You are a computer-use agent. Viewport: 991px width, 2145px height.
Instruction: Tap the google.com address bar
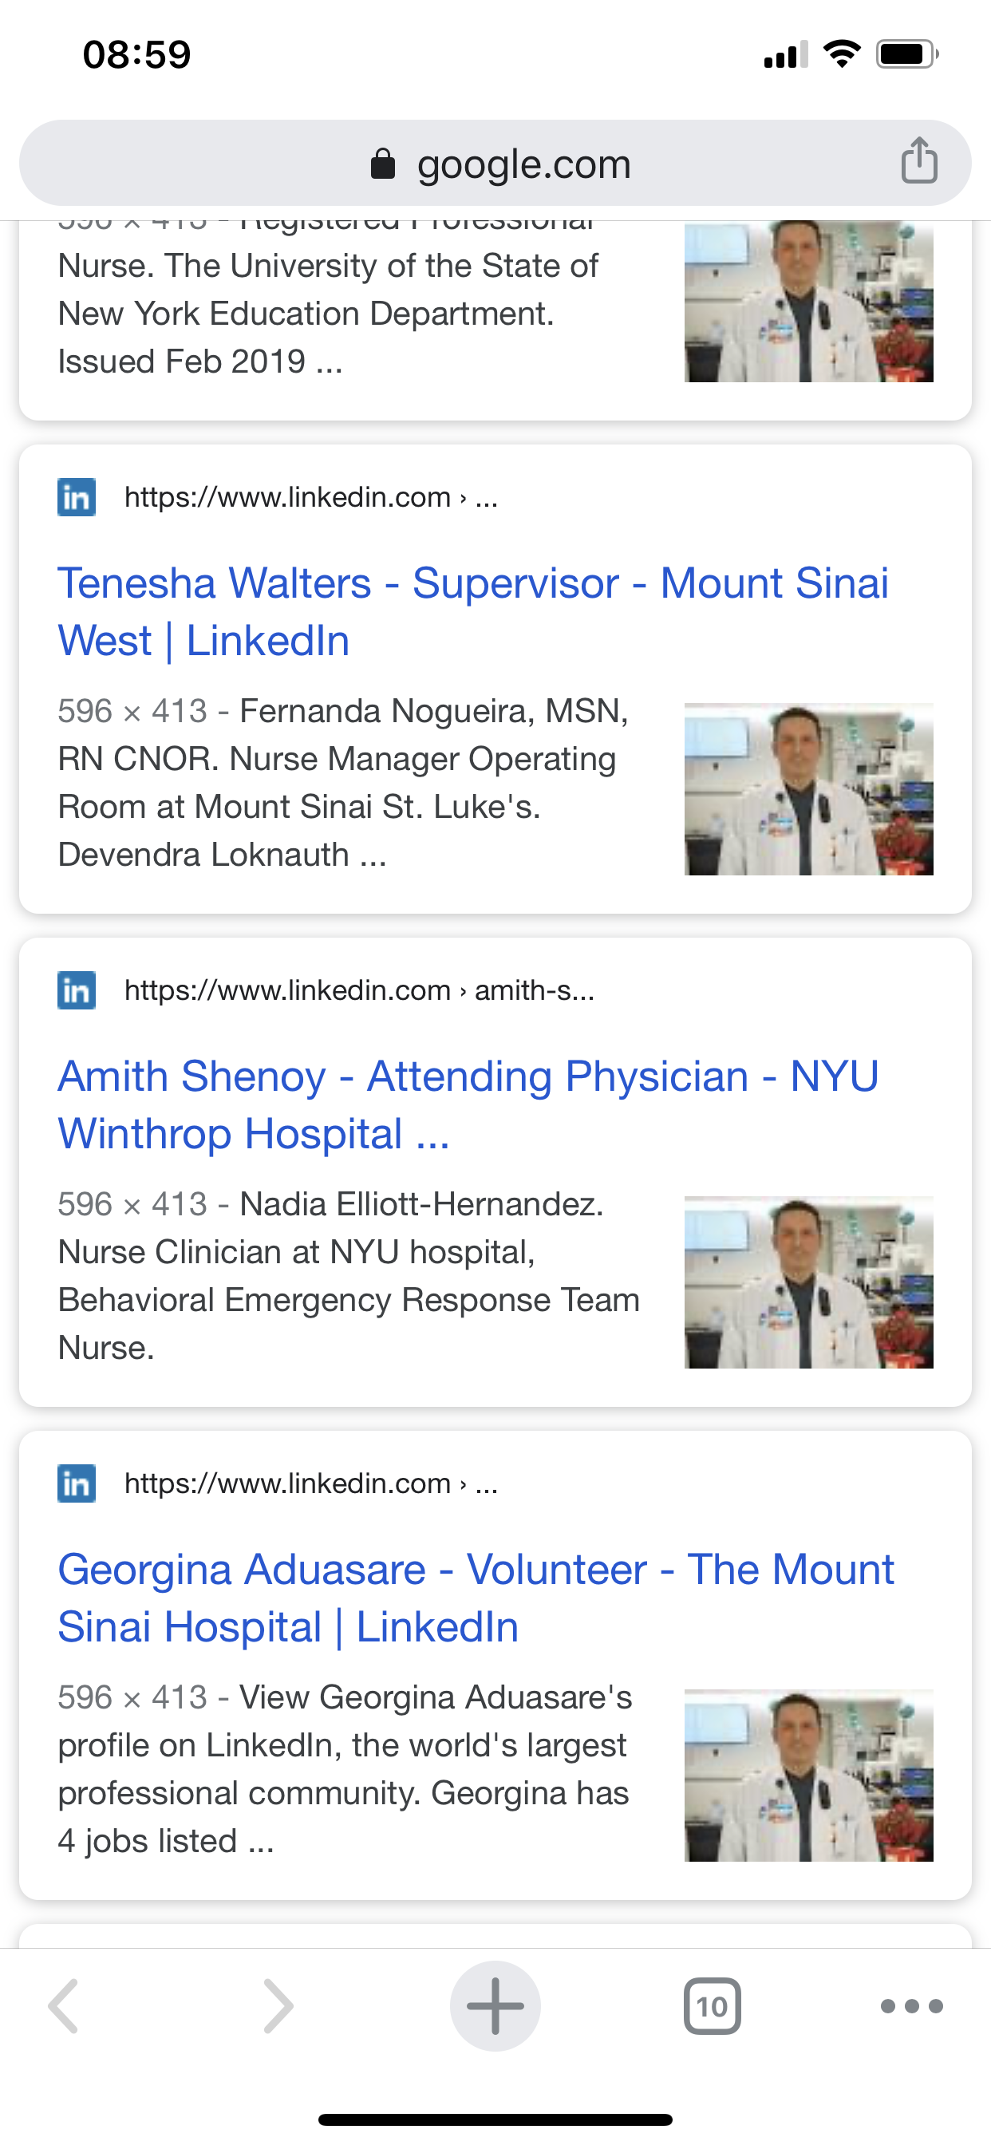tap(523, 164)
